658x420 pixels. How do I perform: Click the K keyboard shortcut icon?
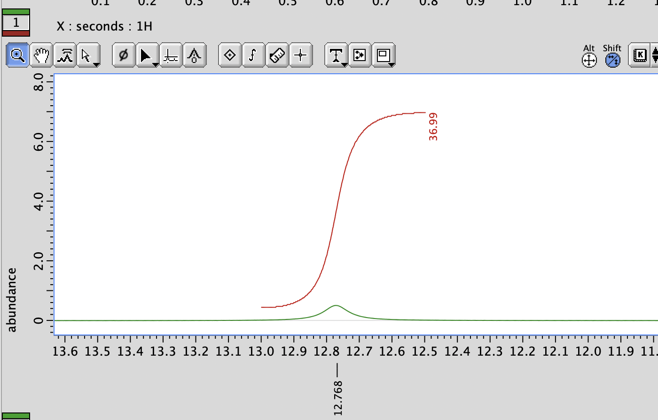coord(641,55)
